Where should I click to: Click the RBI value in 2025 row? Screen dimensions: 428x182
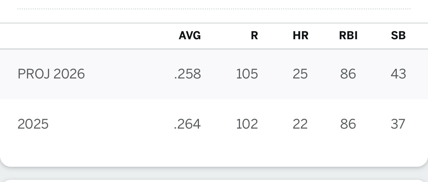(348, 124)
